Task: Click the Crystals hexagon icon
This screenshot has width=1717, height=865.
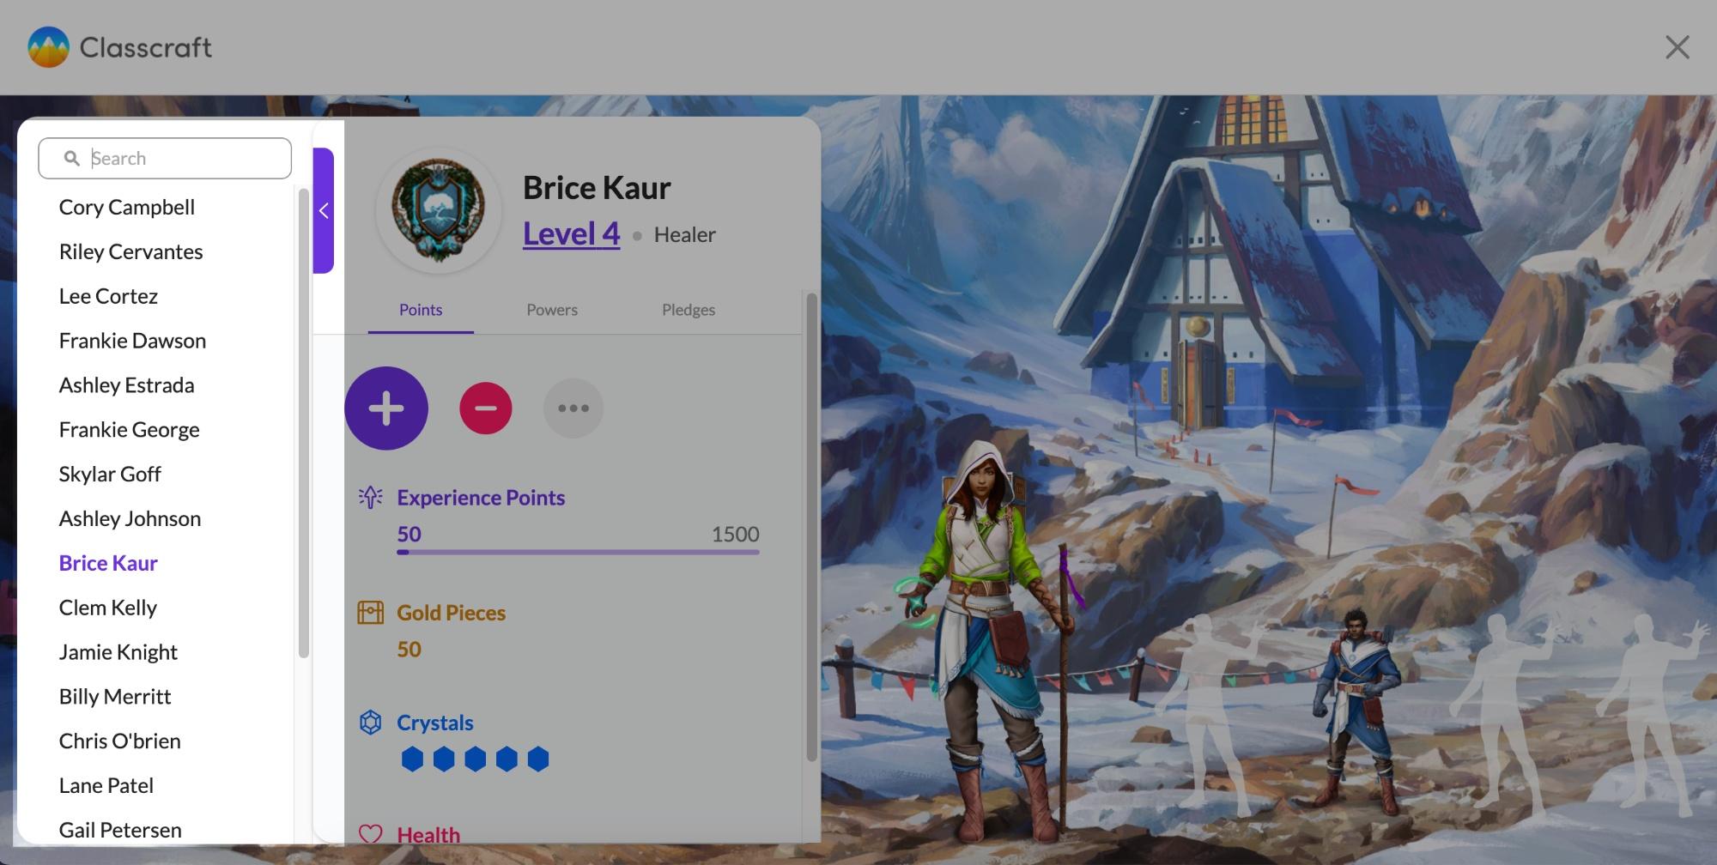Action: [x=370, y=723]
